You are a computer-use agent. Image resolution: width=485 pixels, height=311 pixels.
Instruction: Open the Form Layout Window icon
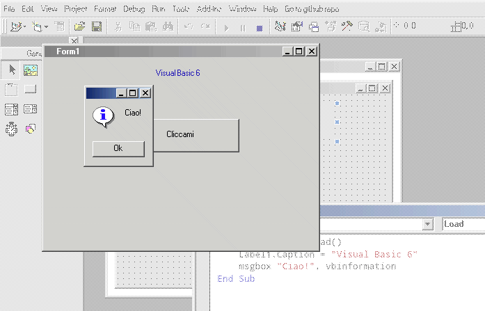[314, 27]
